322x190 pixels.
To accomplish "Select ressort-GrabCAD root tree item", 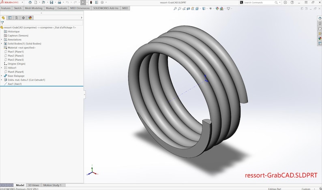I will [38, 28].
